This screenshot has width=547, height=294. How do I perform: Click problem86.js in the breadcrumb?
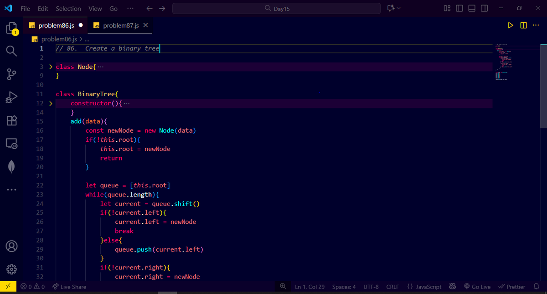click(x=59, y=39)
